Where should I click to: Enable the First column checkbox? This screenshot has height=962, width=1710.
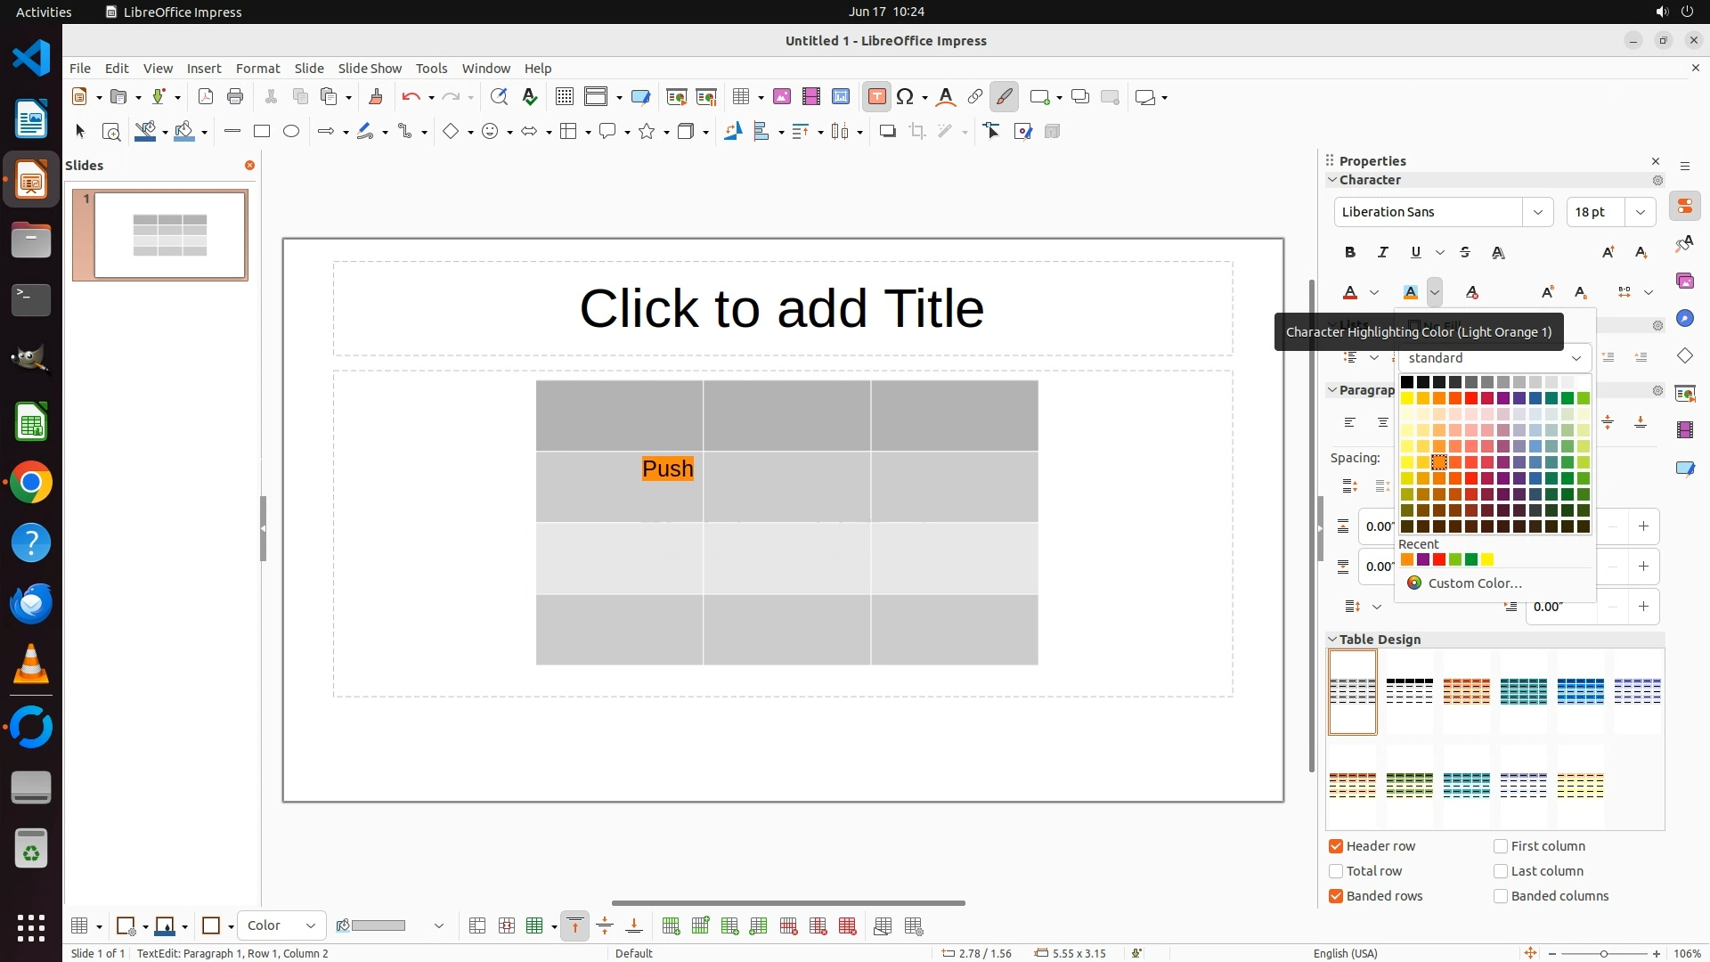(x=1501, y=846)
